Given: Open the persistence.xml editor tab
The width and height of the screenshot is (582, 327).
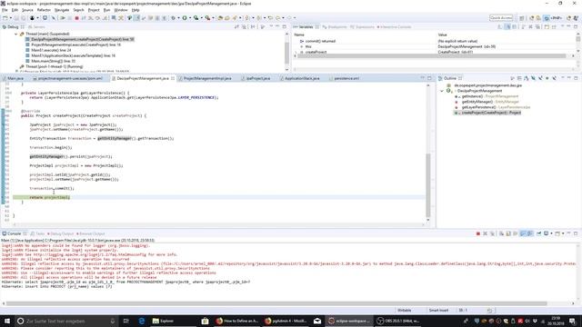Looking at the screenshot, I should click(x=344, y=78).
